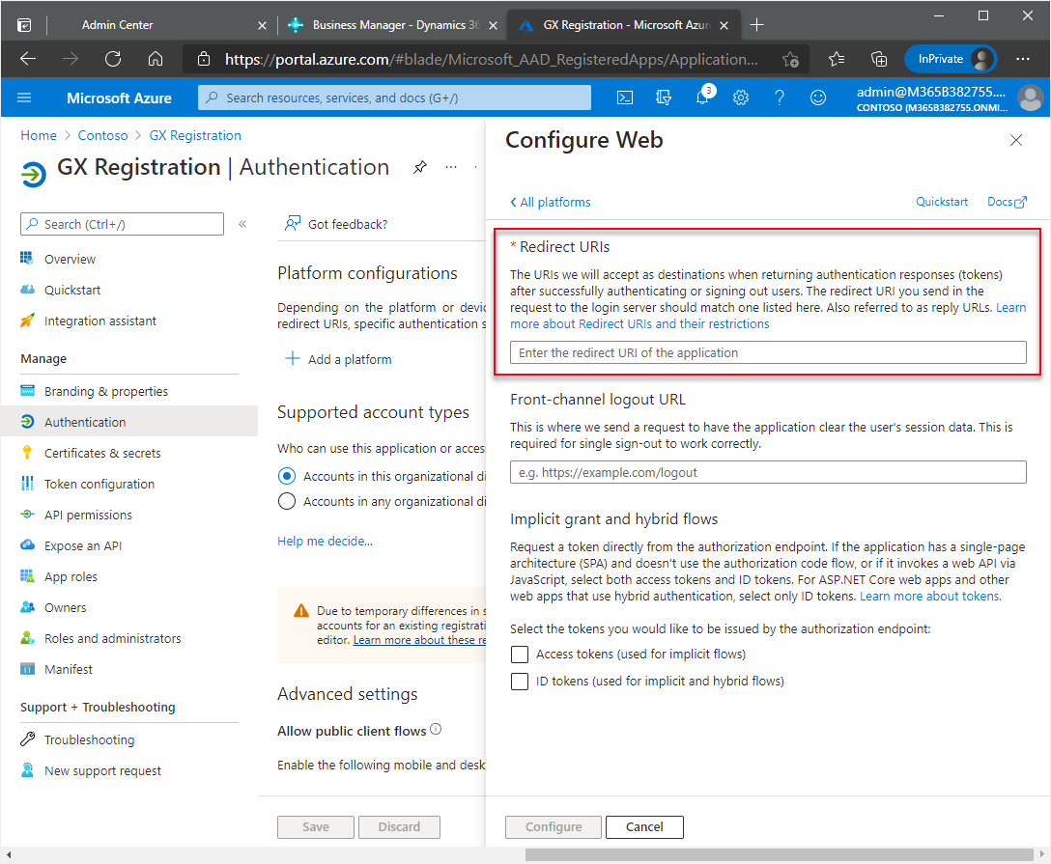Open the blade's more options ellipsis
1051x864 pixels.
coord(450,167)
